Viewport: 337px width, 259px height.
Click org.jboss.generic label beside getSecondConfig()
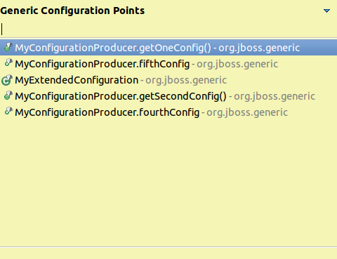[x=275, y=96]
